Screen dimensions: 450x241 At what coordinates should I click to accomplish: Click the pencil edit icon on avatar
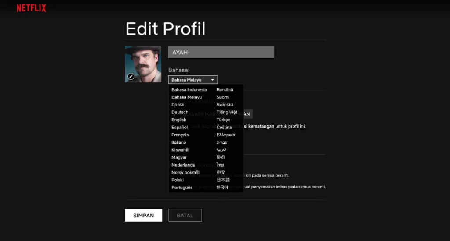pyautogui.click(x=131, y=76)
